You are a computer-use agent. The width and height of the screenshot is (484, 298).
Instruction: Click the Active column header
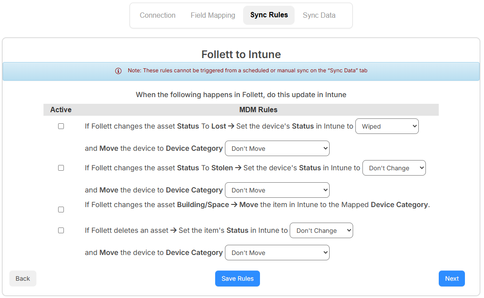(61, 110)
